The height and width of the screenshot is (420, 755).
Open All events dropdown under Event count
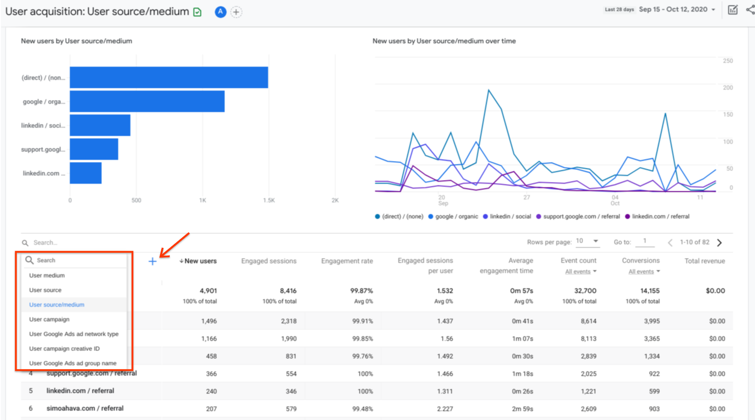click(581, 272)
